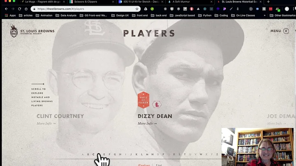Click the green checkmark extension icon

tap(152, 9)
